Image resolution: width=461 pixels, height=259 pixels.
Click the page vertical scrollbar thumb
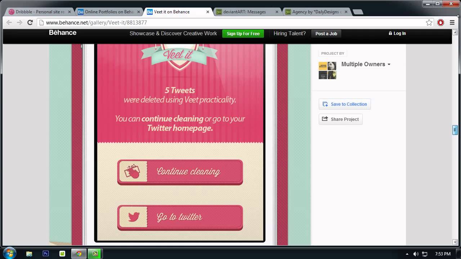[x=455, y=130]
